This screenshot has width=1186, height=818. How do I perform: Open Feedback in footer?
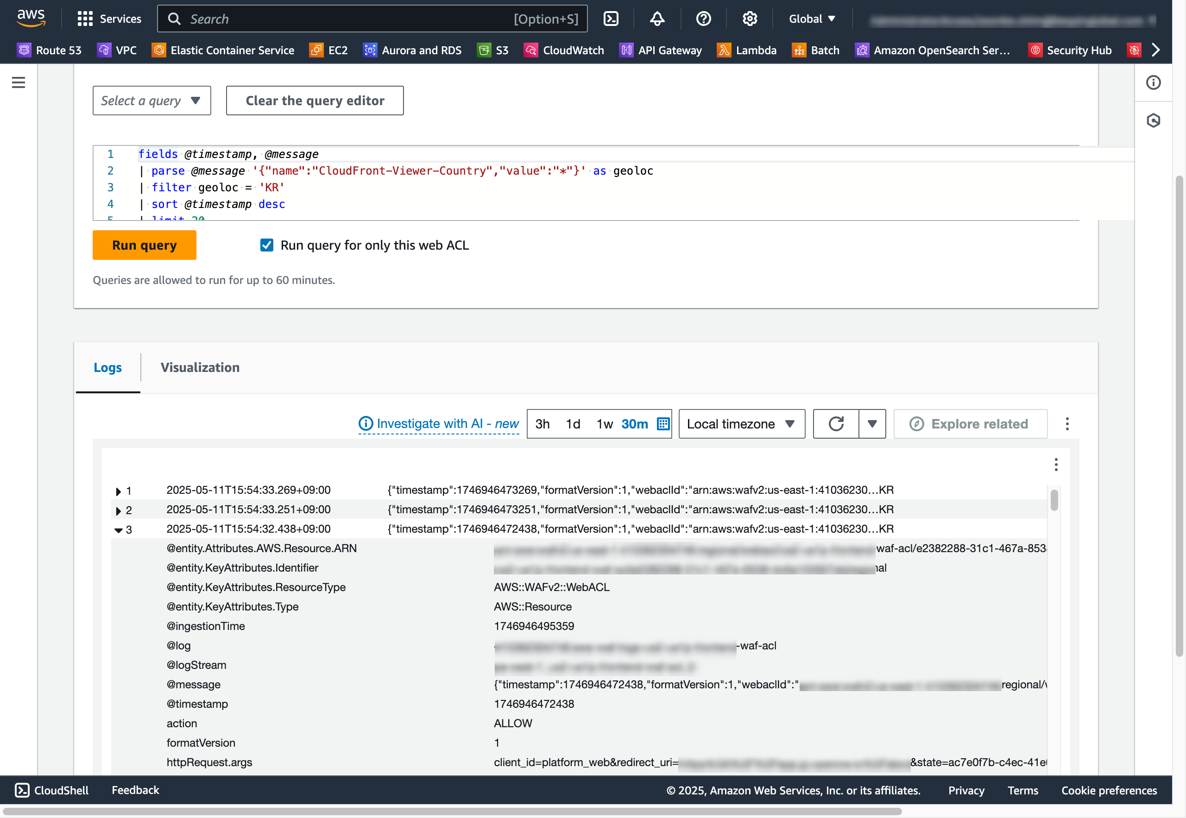[135, 790]
